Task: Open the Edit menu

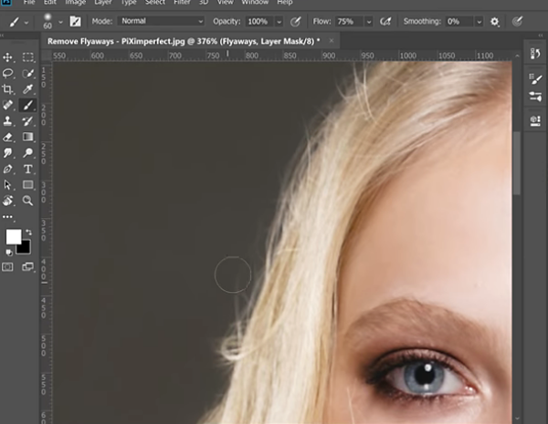Action: click(x=50, y=3)
